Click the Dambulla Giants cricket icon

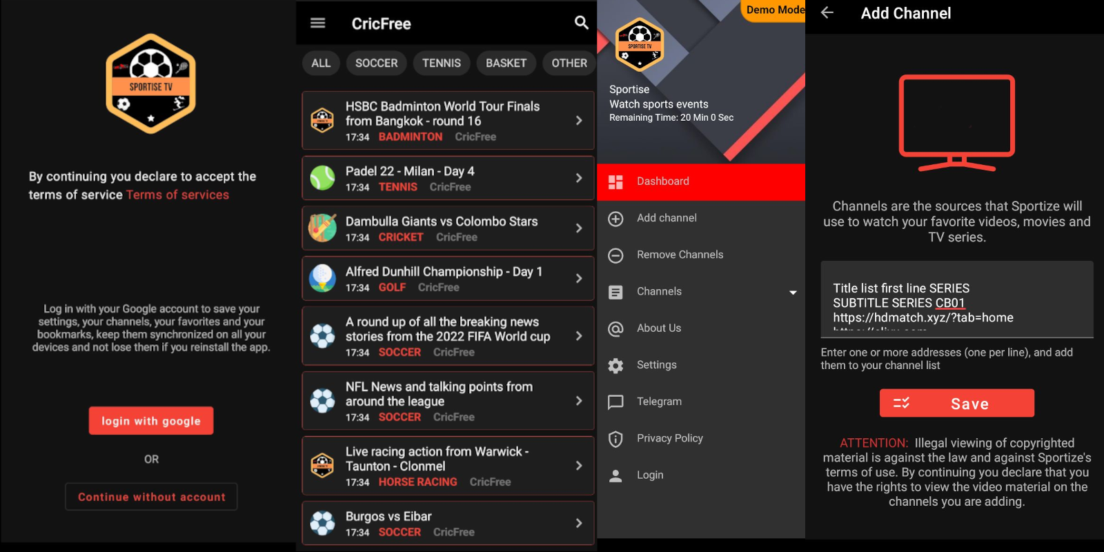322,228
